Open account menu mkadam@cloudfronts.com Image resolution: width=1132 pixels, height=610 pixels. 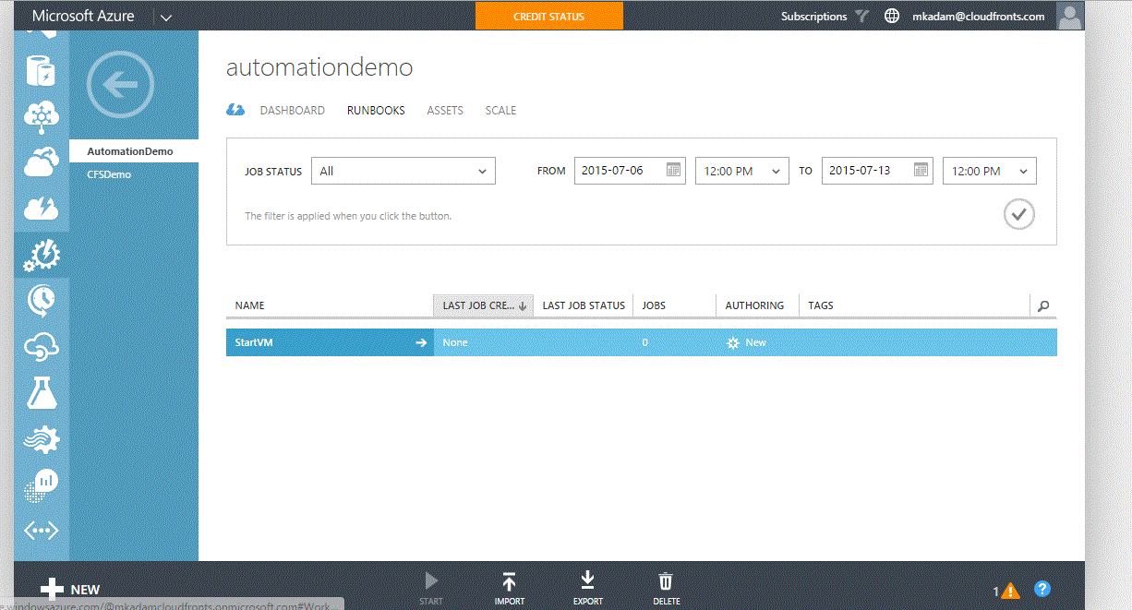(x=979, y=17)
